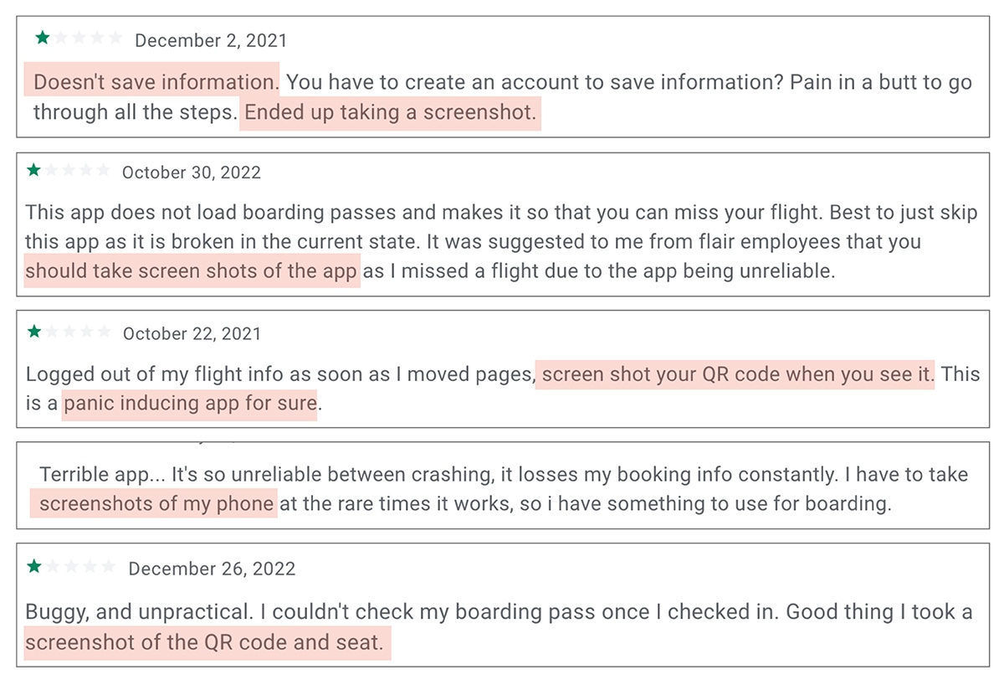Select the December 26, 2022 review date
Screen dimensions: 1004x680
click(x=212, y=569)
